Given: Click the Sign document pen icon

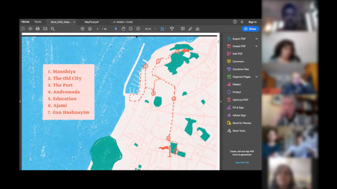Looking at the screenshot, I should pyautogui.click(x=197, y=29).
